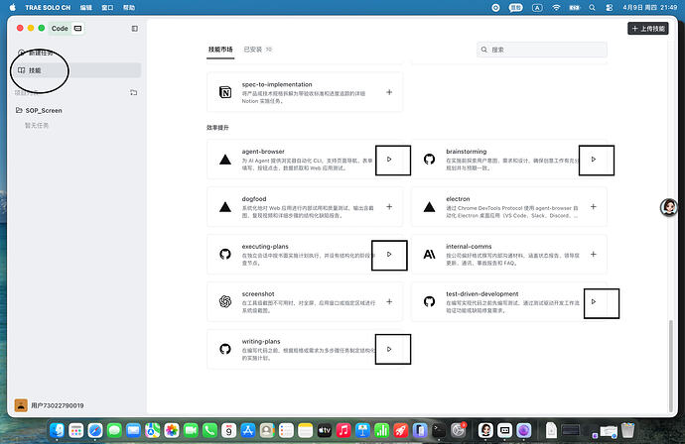This screenshot has height=444, width=685.
Task: Click the agent-browser triangle logo
Action: pos(225,160)
